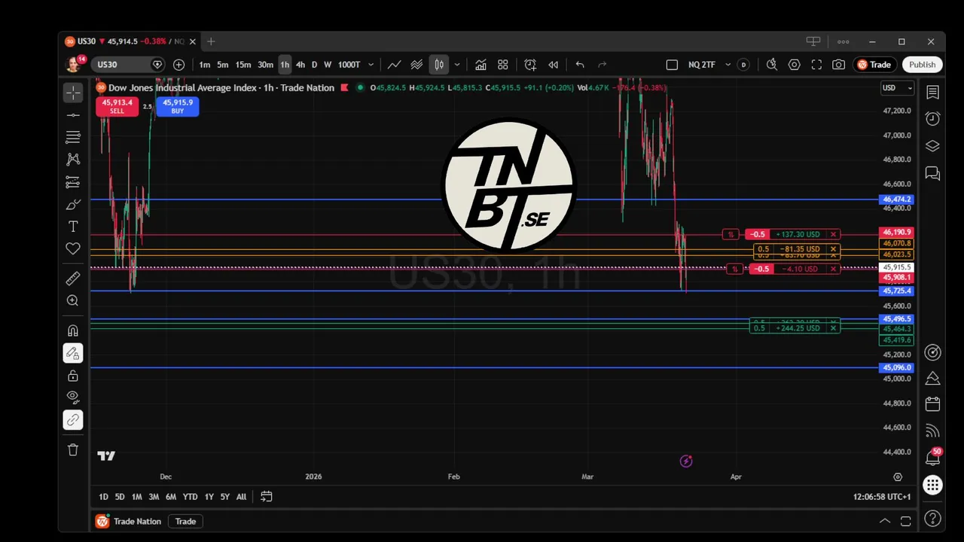Open the trend line drawing tool
This screenshot has height=542, width=964.
click(73, 115)
